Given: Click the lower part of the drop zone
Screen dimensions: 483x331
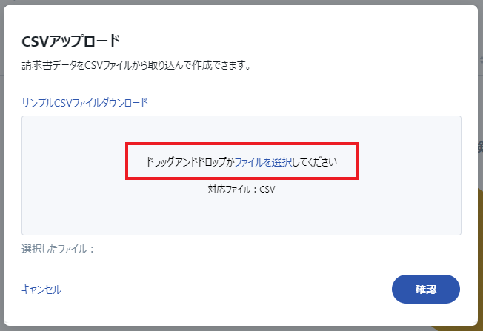Looking at the screenshot, I should pos(242,215).
